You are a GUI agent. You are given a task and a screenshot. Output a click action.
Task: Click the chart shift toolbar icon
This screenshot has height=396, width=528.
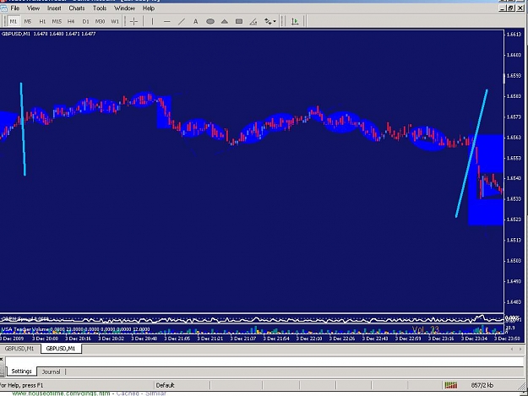295,22
